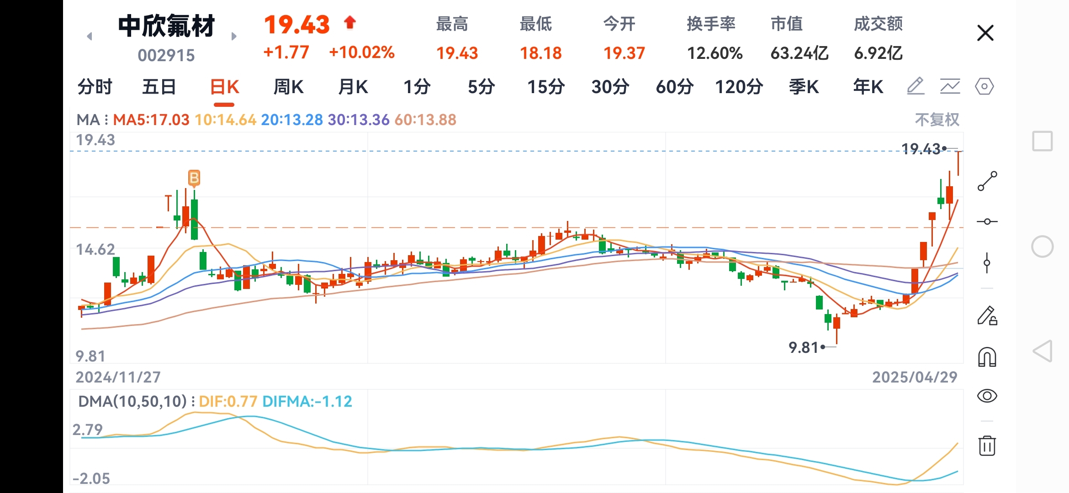Tap the orange B buy marker
The width and height of the screenshot is (1069, 493).
point(194,178)
